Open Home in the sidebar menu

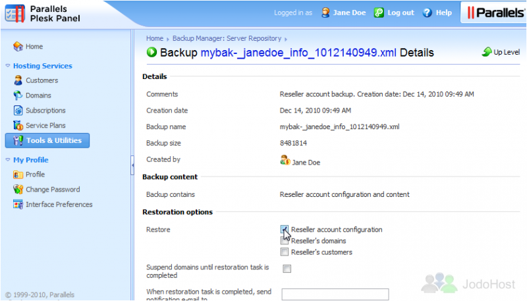[34, 46]
